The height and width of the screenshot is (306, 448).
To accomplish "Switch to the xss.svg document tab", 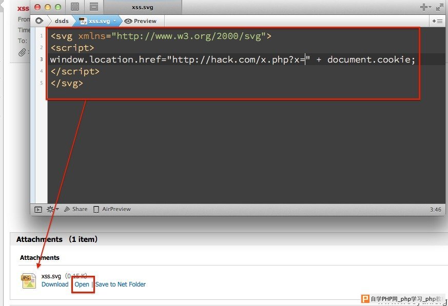I will point(142,7).
